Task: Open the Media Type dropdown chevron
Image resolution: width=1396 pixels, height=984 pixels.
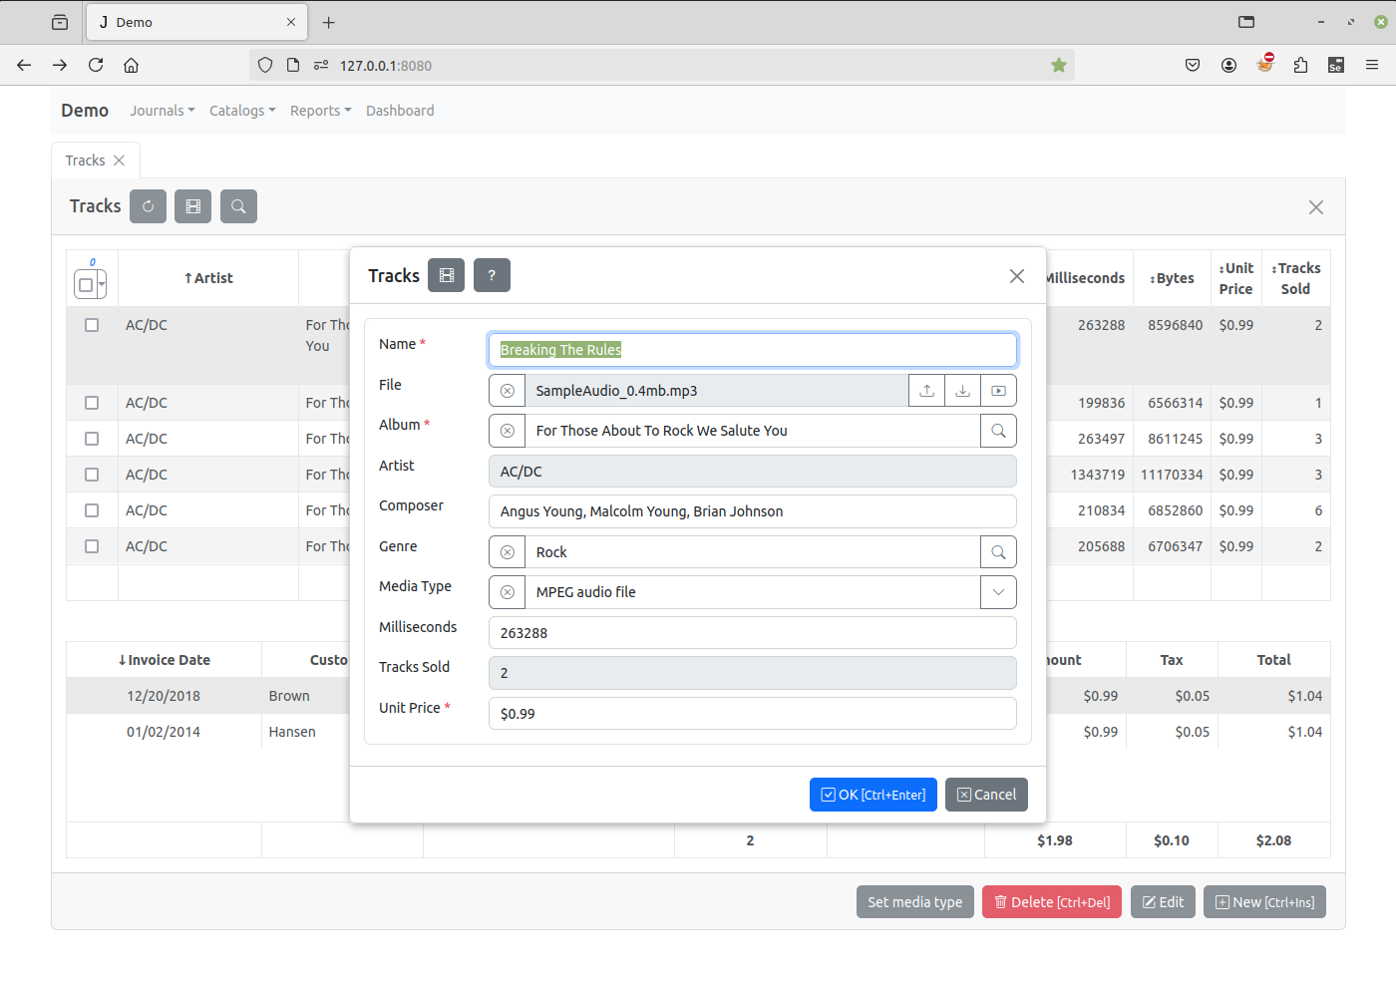Action: pyautogui.click(x=998, y=592)
